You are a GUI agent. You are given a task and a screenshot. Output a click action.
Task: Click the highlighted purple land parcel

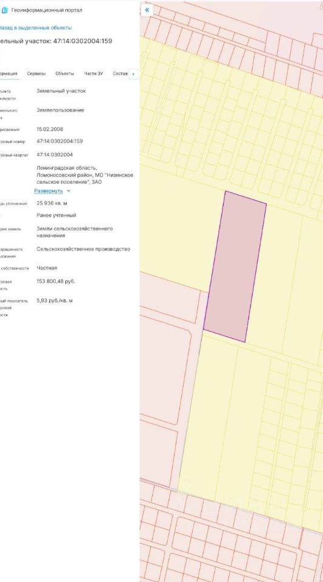click(x=235, y=266)
